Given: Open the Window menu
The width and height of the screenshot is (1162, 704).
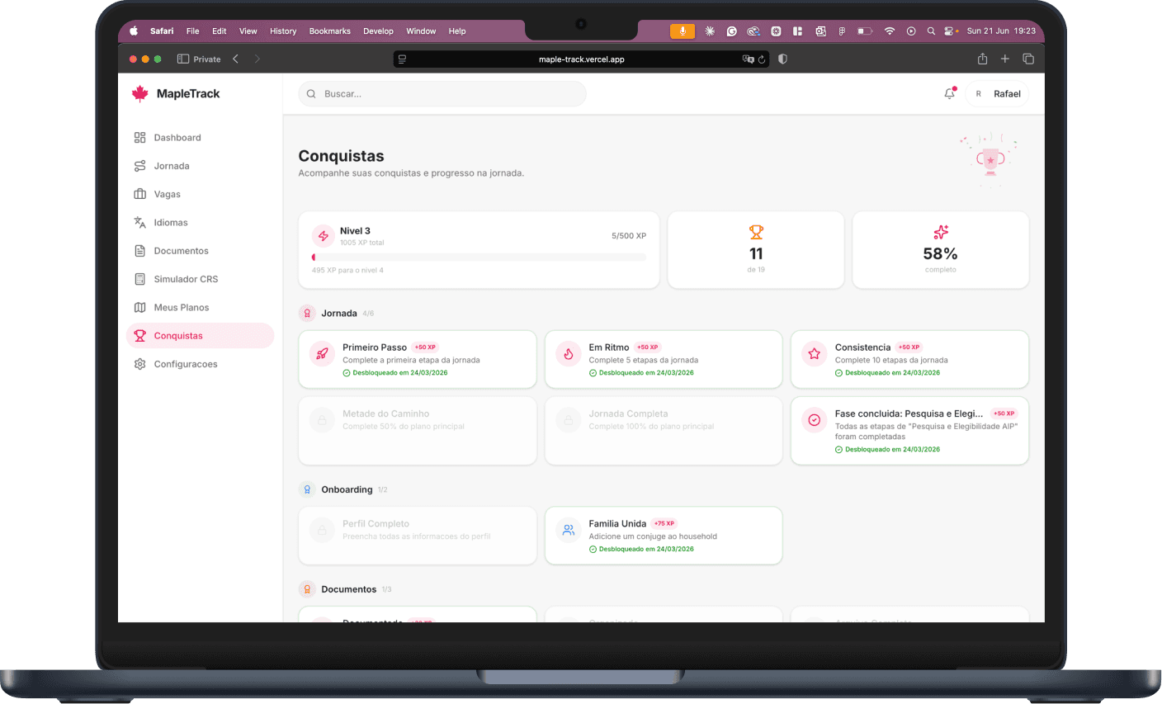Looking at the screenshot, I should 421,31.
